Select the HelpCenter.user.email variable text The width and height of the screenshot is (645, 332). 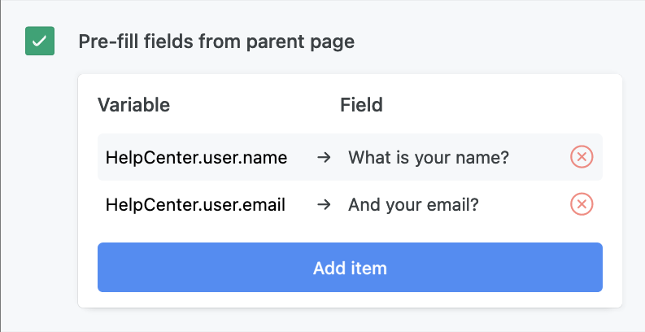click(x=195, y=204)
